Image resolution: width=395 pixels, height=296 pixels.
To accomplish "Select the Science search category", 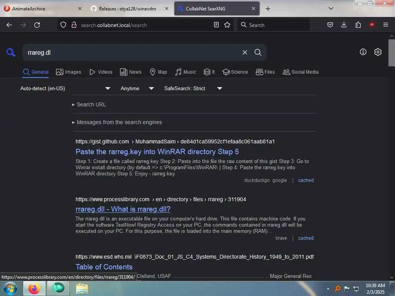I will [235, 72].
